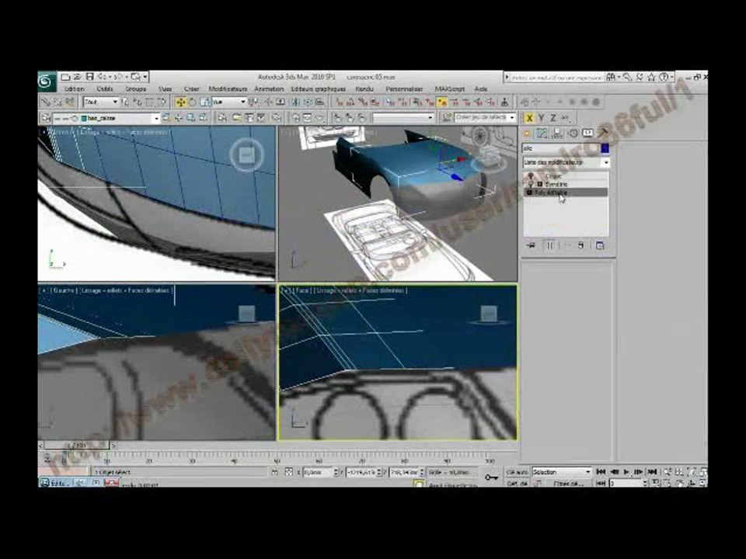The height and width of the screenshot is (559, 746).
Task: Toggle the Y axis constraint button
Action: pyautogui.click(x=542, y=118)
